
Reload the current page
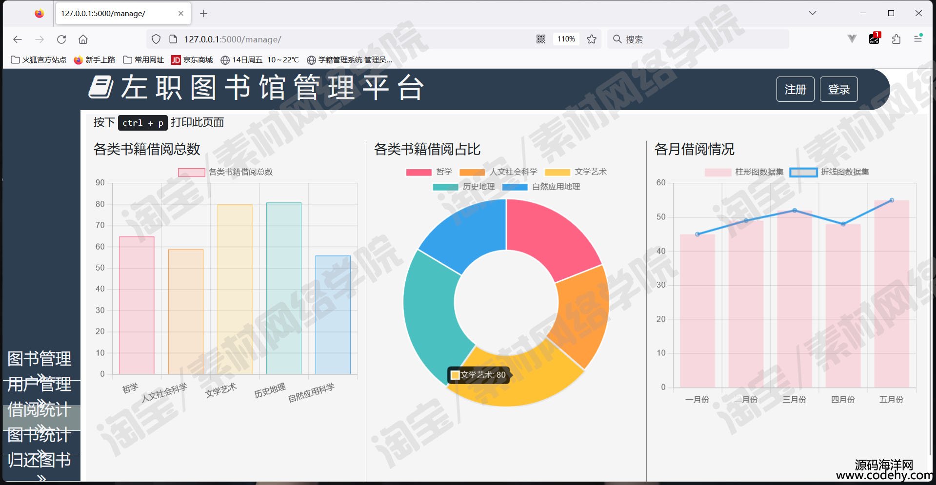coord(61,39)
